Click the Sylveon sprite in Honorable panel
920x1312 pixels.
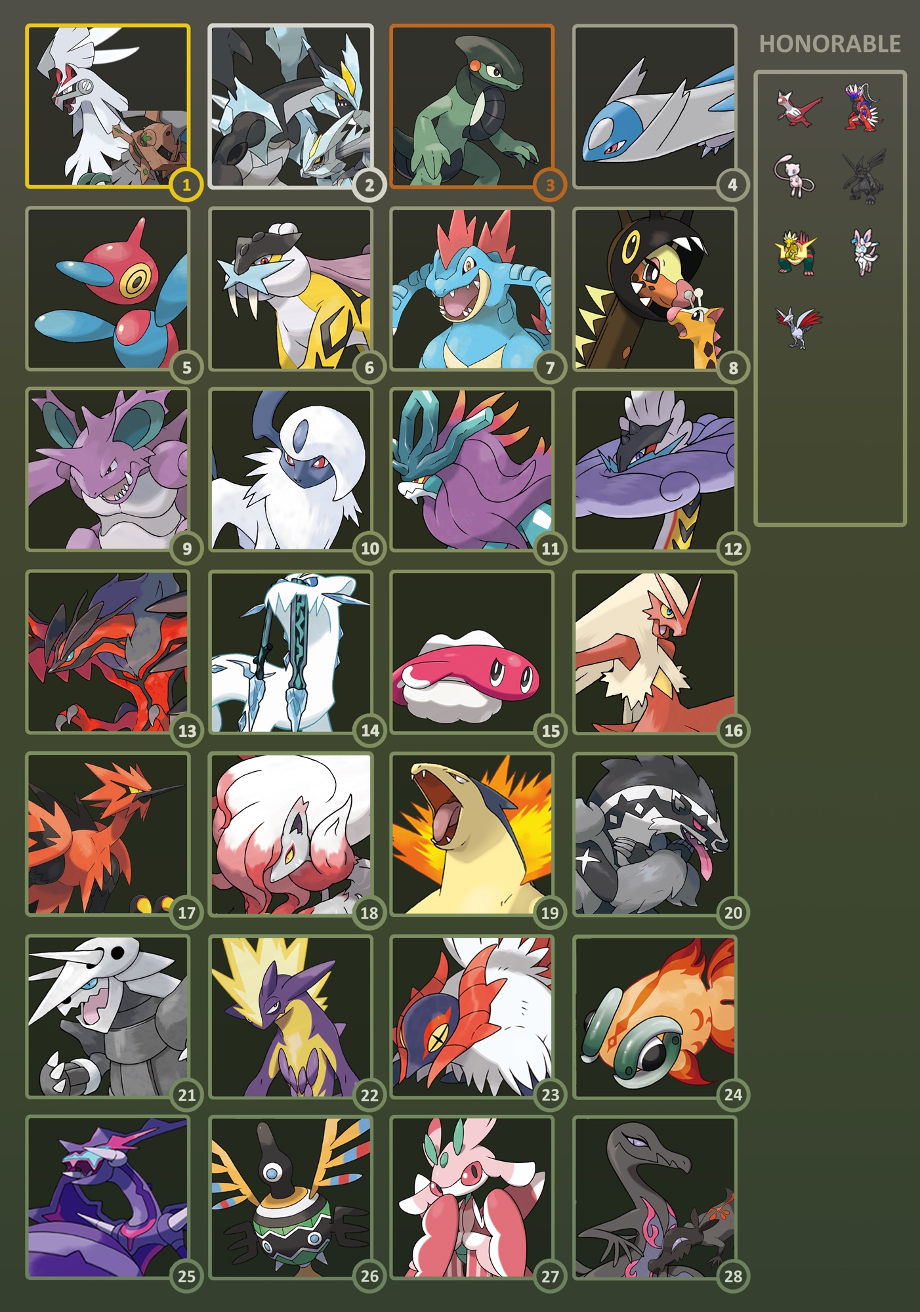(864, 251)
